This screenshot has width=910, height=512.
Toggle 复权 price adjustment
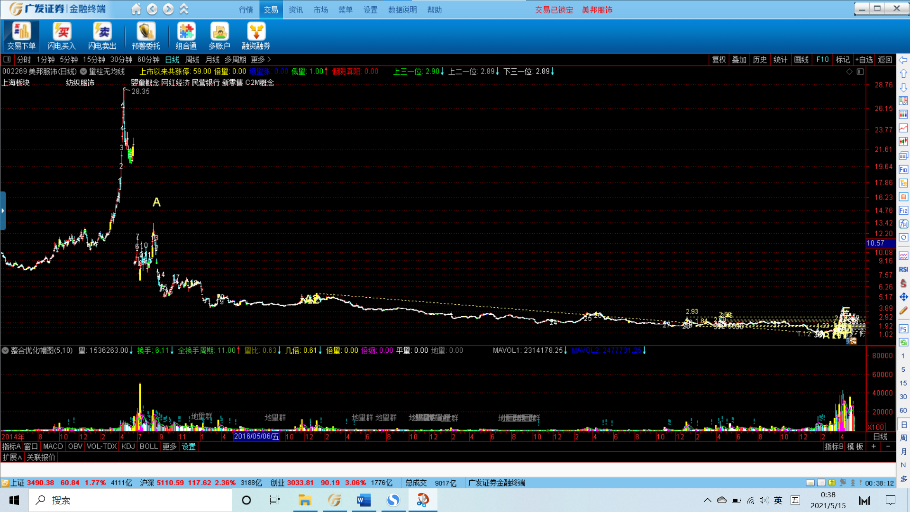[x=719, y=60]
